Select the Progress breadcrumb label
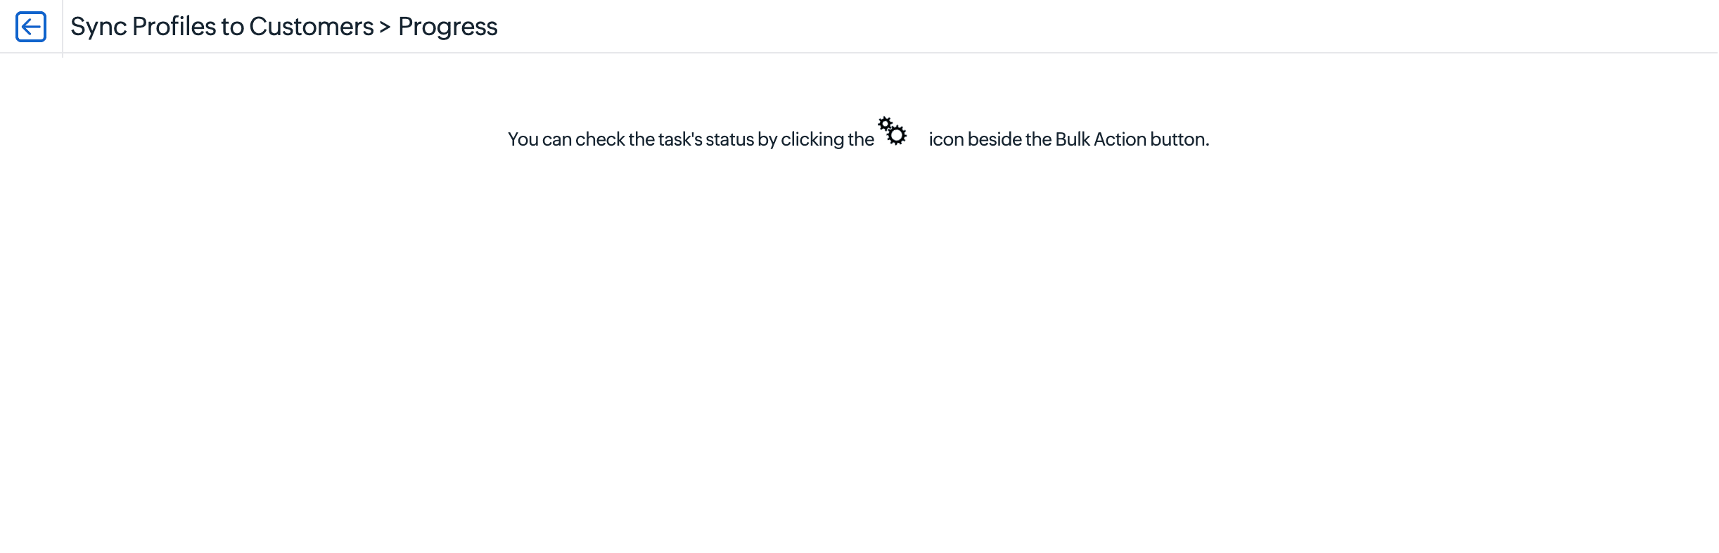Screen dimensions: 1719x553 pyautogui.click(x=448, y=27)
